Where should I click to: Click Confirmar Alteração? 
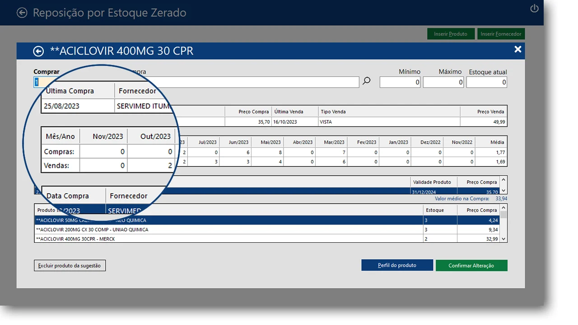click(471, 265)
